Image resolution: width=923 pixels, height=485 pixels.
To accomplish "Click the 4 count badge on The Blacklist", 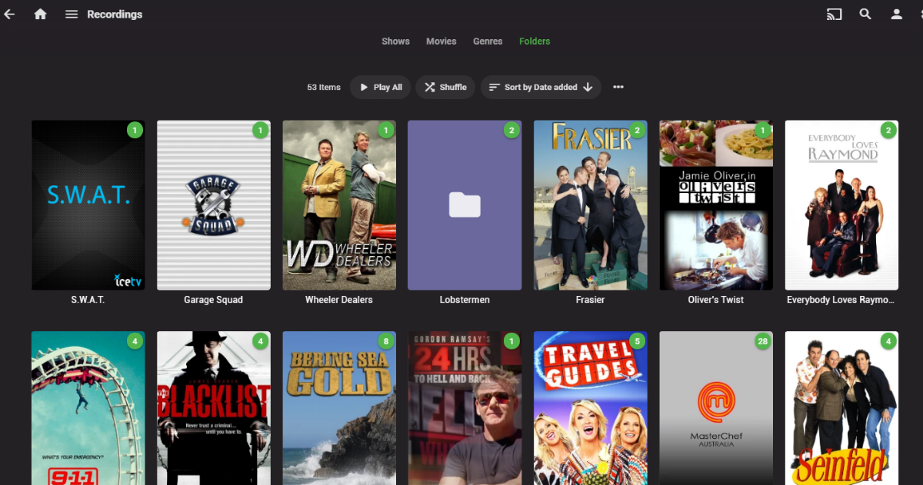I will pos(260,341).
